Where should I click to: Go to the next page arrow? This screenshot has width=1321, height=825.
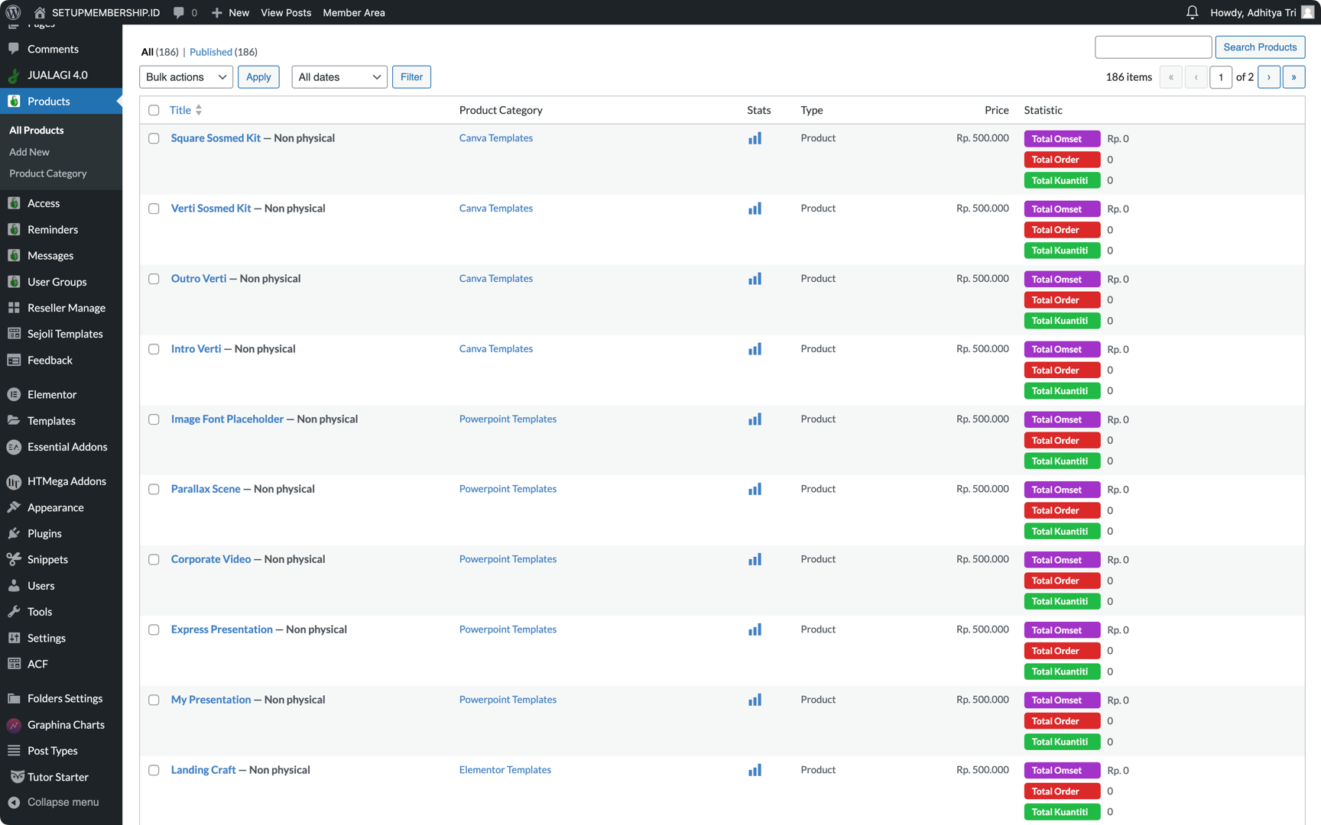[1268, 77]
